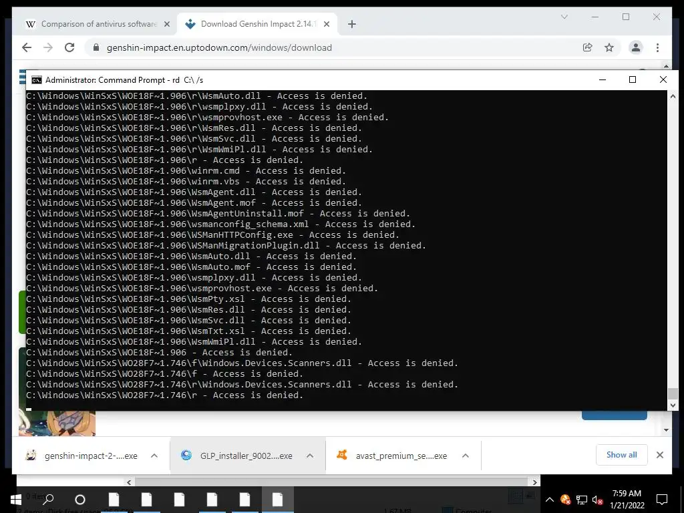Click the Wikipedia favicon on first tab

pos(30,25)
